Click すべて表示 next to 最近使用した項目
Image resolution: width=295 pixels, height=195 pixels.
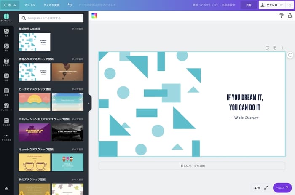(78, 29)
